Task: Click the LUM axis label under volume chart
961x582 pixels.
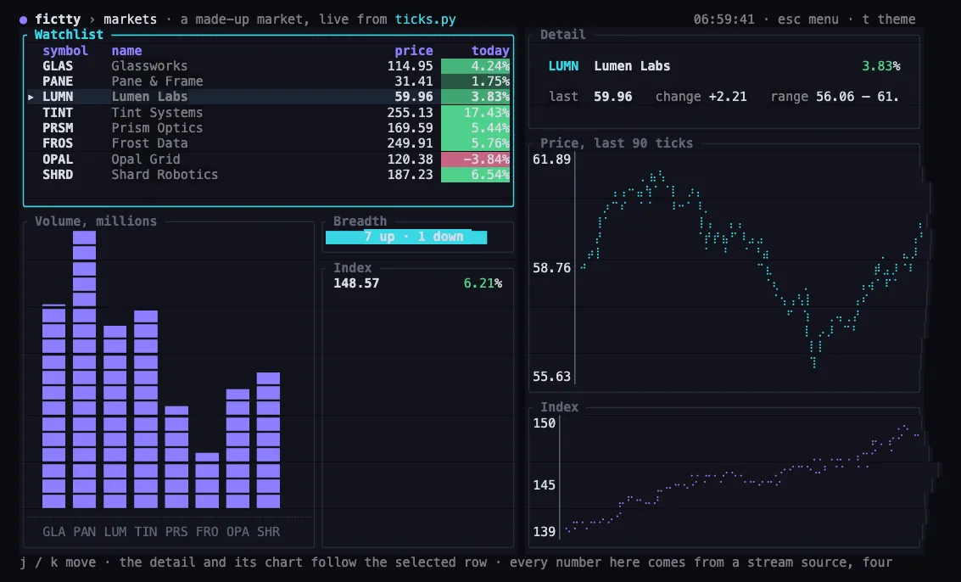Action: point(115,532)
